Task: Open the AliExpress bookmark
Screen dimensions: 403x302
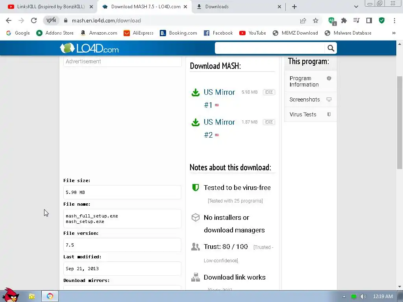Action: coord(139,33)
